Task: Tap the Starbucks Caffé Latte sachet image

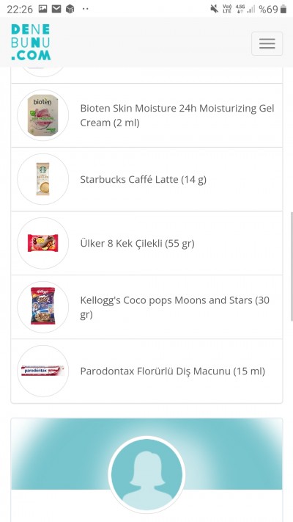Action: point(43,179)
